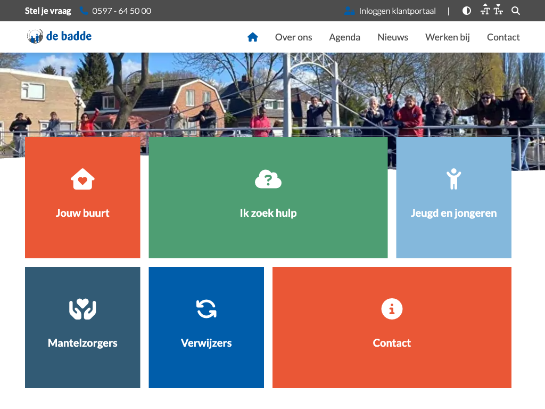Open the Werken bij page

(447, 37)
